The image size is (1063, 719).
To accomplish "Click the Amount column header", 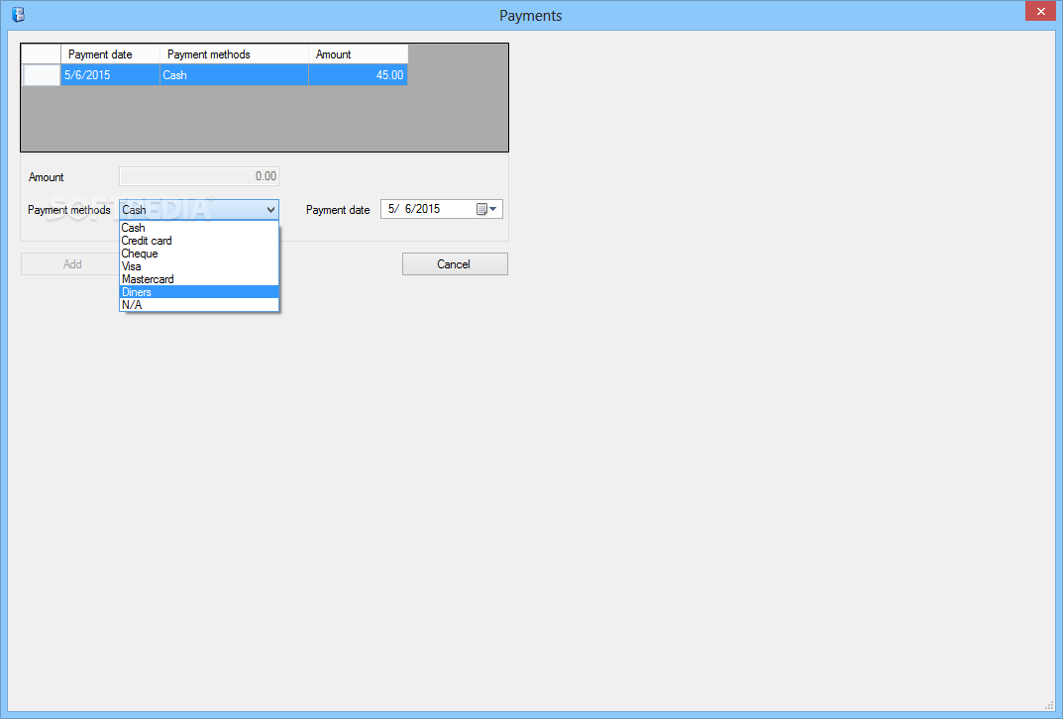I will point(358,54).
